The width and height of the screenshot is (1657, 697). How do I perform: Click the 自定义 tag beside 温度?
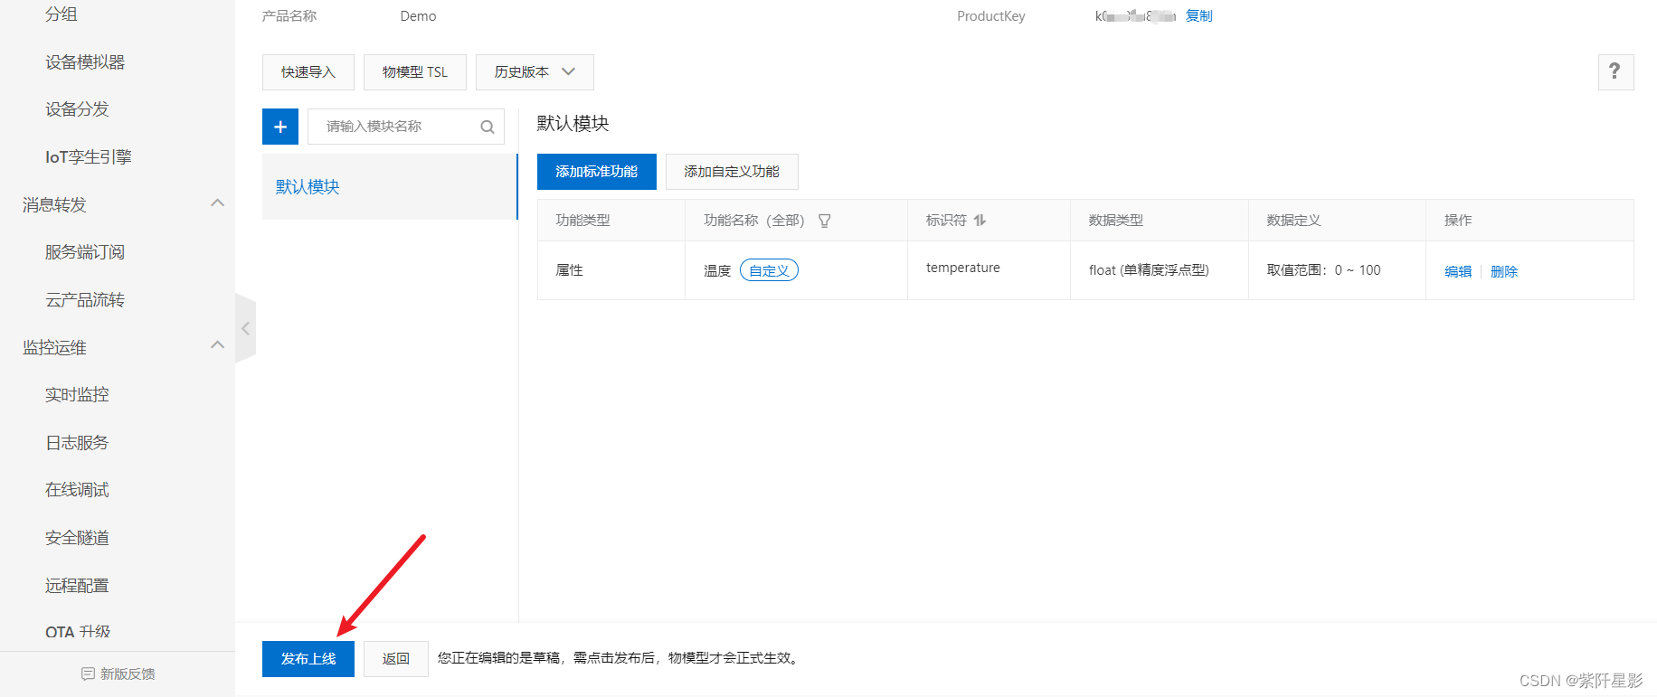pos(769,270)
